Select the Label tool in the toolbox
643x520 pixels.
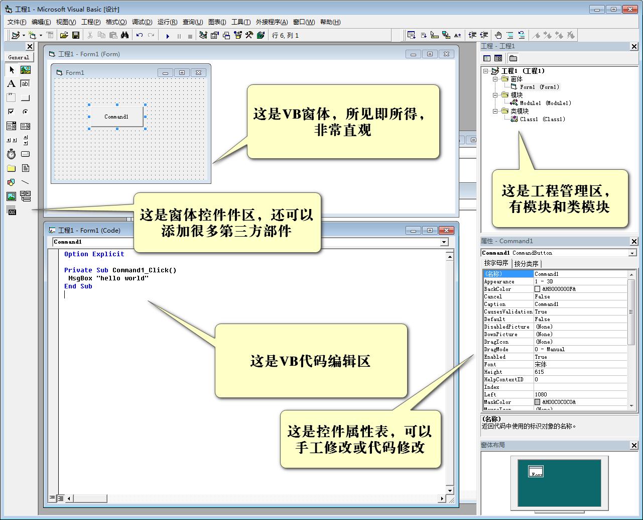pos(11,84)
